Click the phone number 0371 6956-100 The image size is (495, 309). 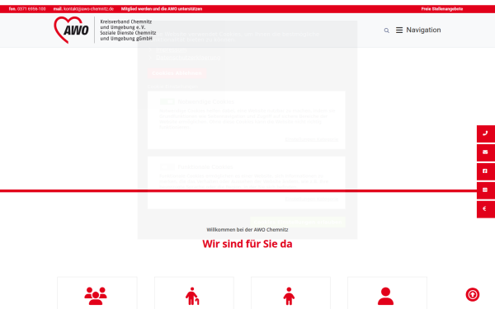[31, 9]
